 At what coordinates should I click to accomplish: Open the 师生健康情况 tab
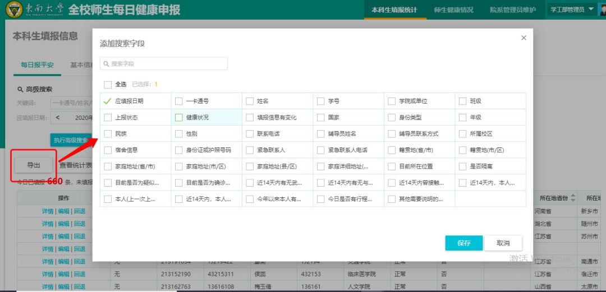[x=454, y=10]
